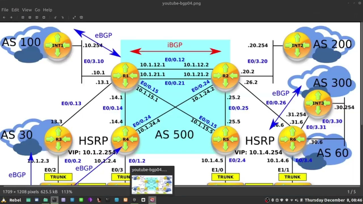Click the AS 500 label

174,135
